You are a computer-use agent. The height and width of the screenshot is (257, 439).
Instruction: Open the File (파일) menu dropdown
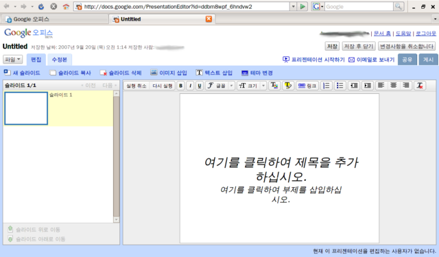click(x=12, y=60)
